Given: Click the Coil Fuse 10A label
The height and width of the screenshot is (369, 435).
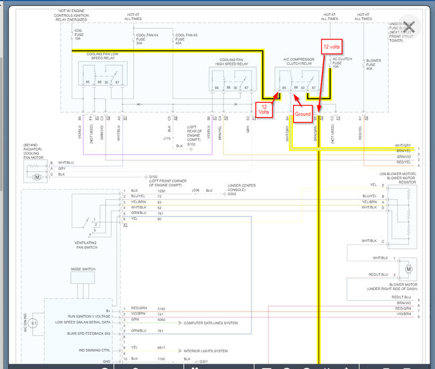Looking at the screenshot, I should [x=78, y=35].
